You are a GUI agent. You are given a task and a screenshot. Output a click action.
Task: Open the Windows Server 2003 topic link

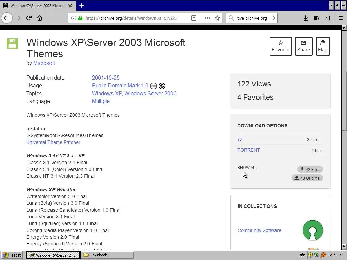click(150, 93)
